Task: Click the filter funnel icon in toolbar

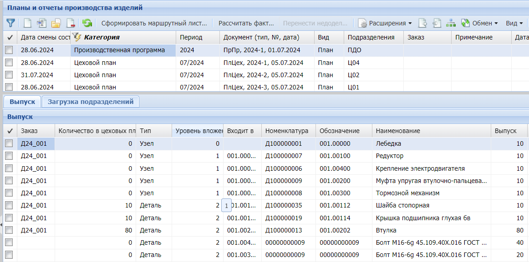Action: (x=10, y=23)
